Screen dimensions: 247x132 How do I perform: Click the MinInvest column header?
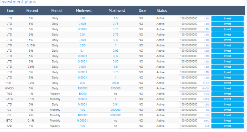[x=84, y=10]
